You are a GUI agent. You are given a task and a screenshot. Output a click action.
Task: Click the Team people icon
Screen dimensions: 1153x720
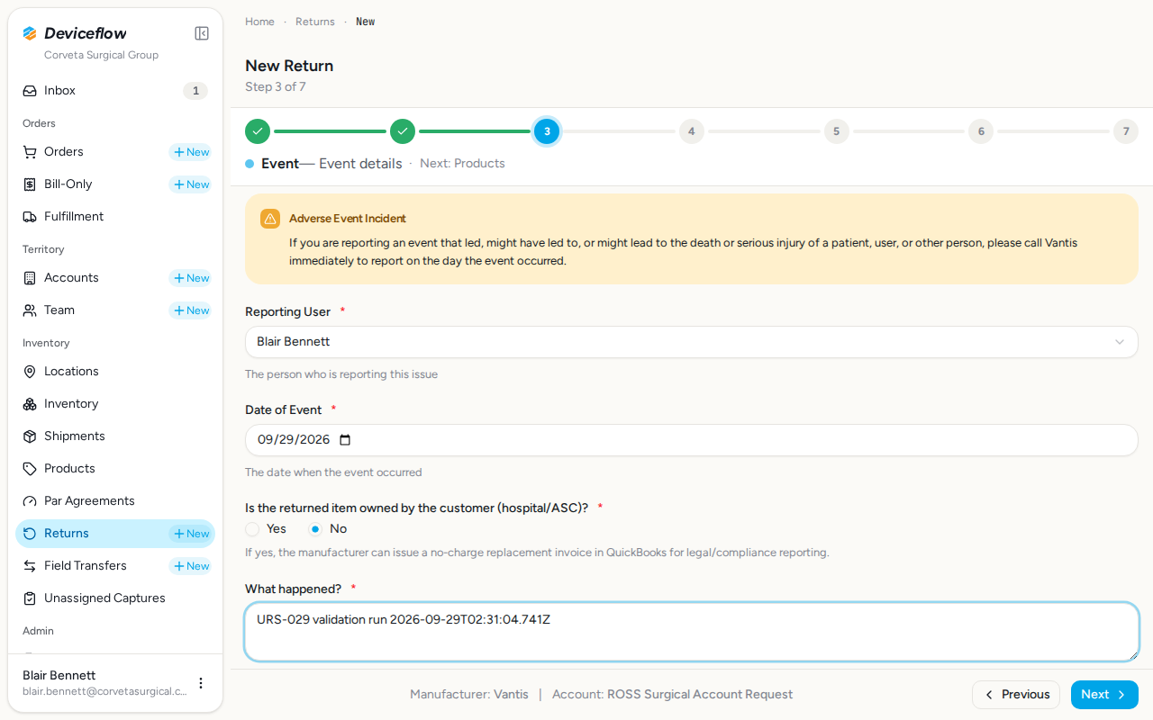point(30,310)
